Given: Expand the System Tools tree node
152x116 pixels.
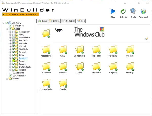Looking at the screenshot, I should coord(10,67).
